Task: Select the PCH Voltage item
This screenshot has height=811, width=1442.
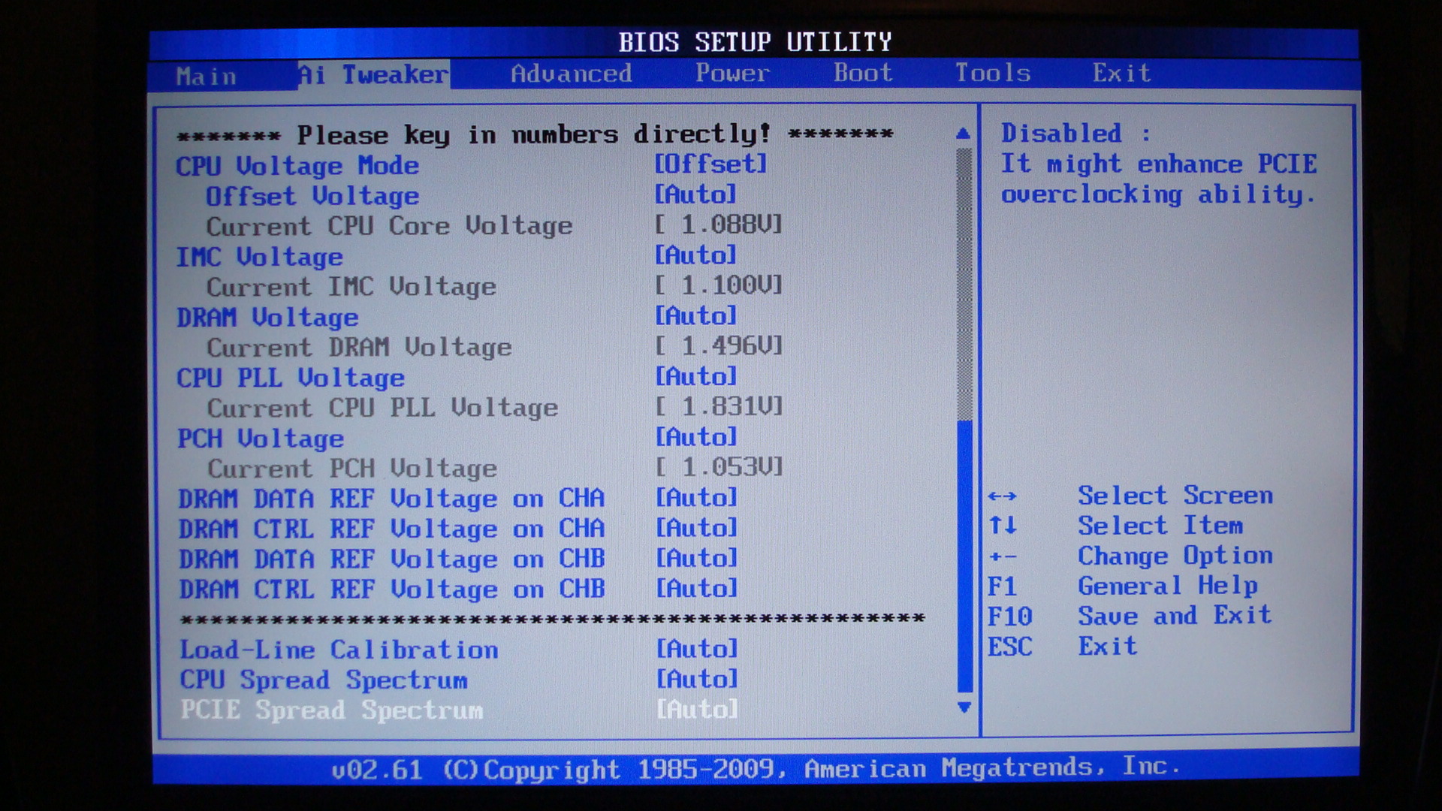Action: pos(260,439)
